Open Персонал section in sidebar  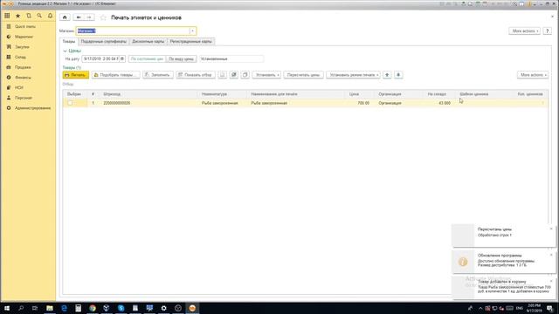pyautogui.click(x=24, y=98)
